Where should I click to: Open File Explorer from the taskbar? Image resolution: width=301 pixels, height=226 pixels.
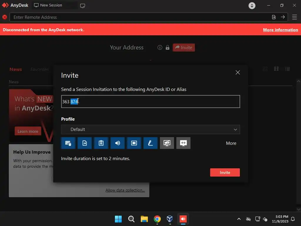[144, 219]
